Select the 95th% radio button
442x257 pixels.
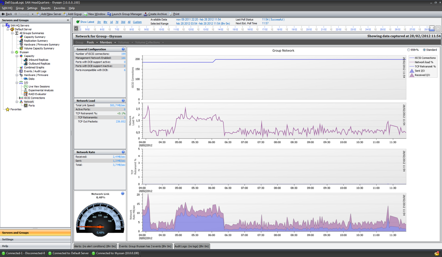coord(409,50)
